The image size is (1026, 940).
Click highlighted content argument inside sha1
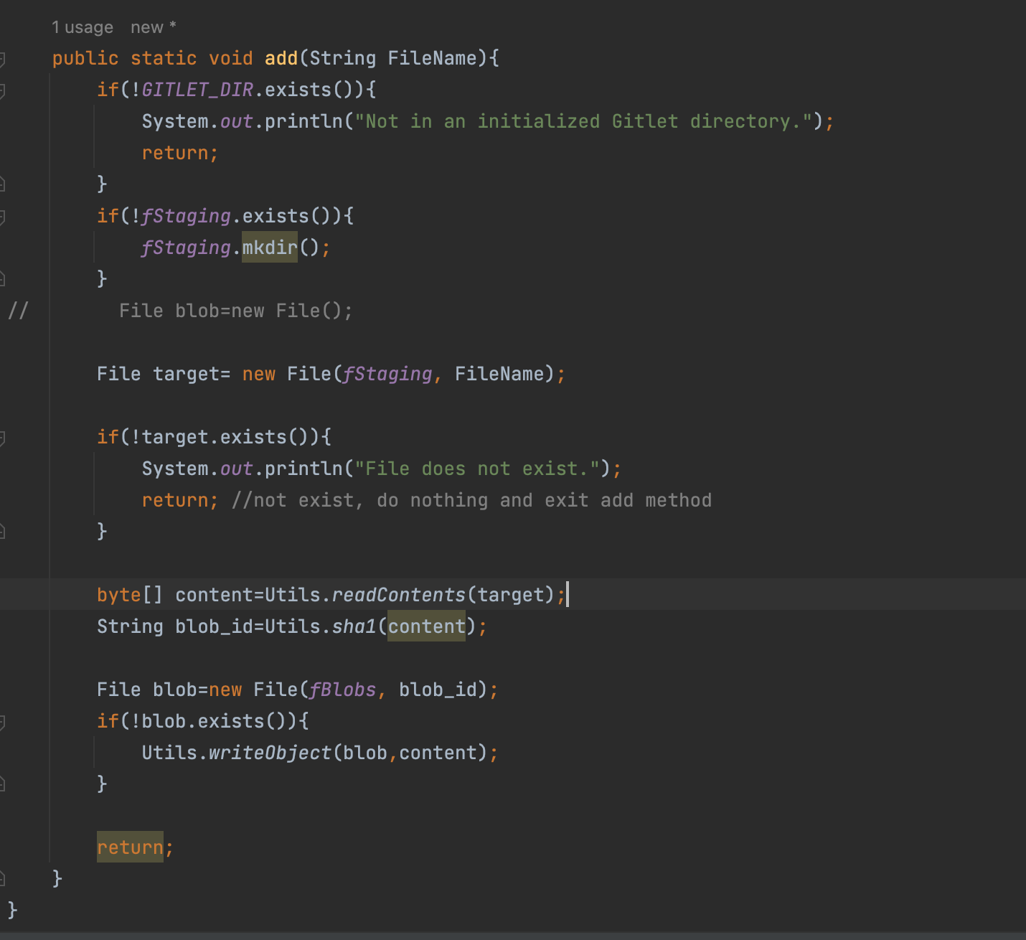click(x=426, y=626)
